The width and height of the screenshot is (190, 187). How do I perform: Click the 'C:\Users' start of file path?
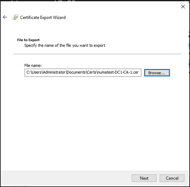pos(33,73)
